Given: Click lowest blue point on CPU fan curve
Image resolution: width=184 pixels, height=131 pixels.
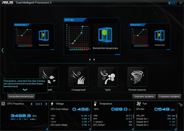Looking at the screenshot, I should [x=73, y=43].
